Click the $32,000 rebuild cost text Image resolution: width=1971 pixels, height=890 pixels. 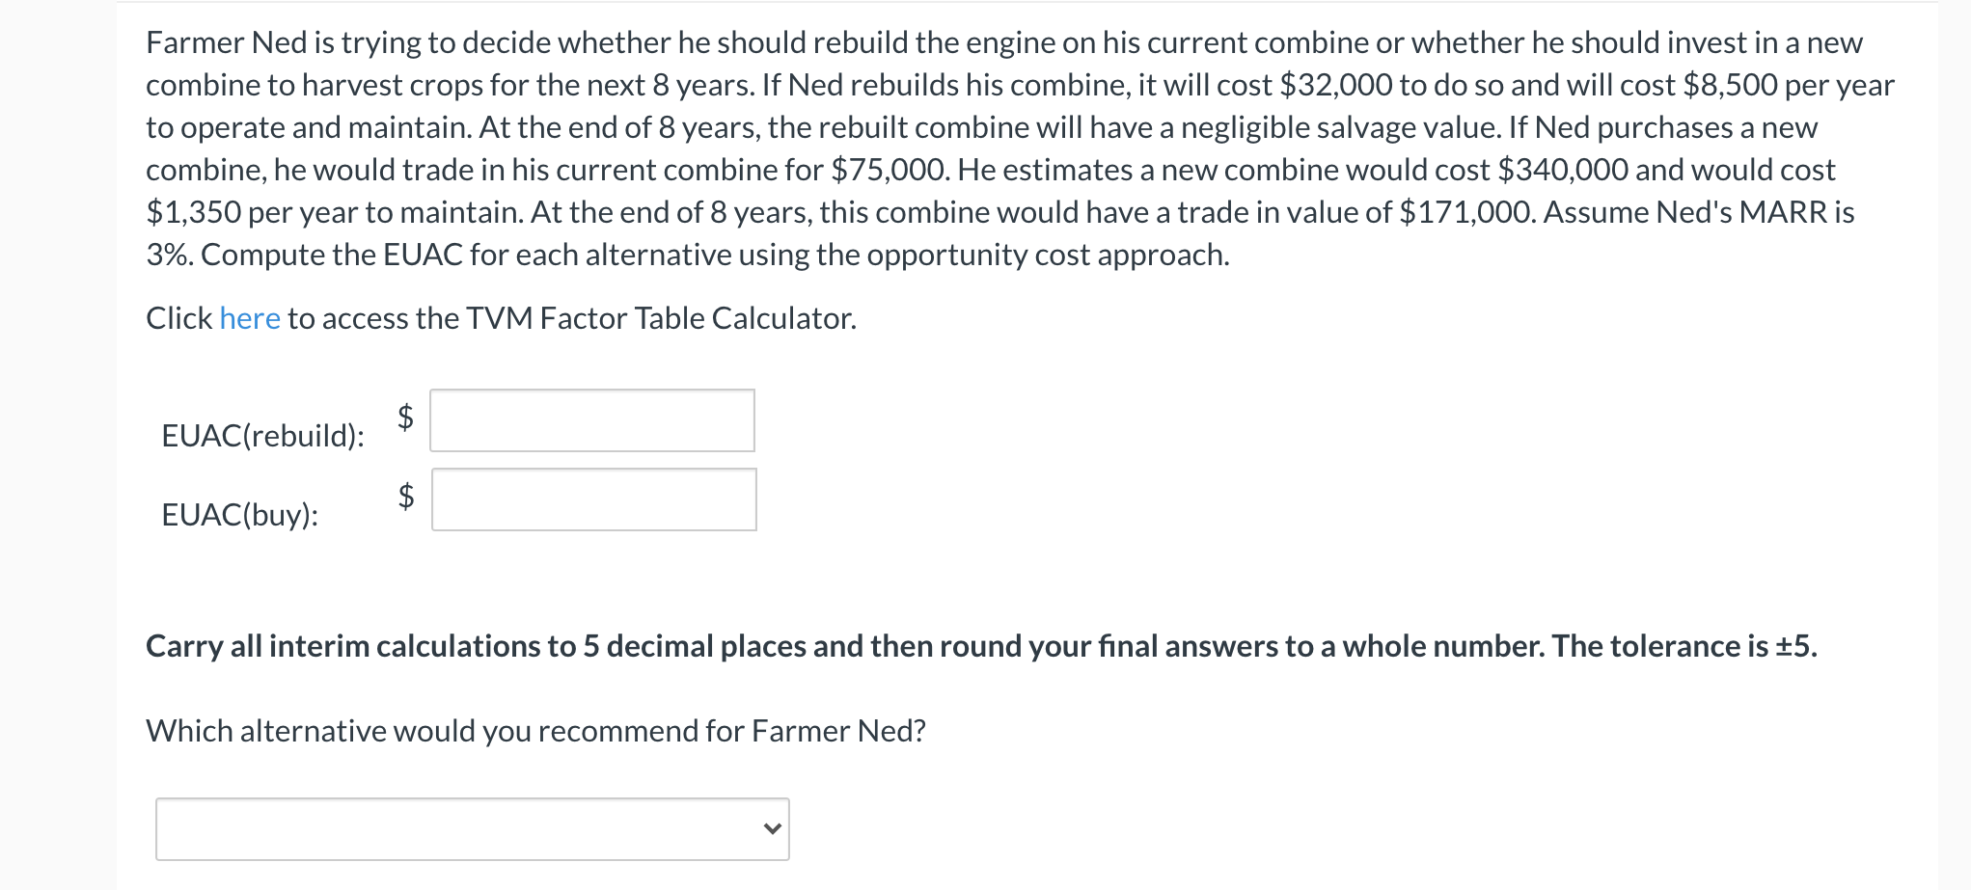(x=1335, y=85)
